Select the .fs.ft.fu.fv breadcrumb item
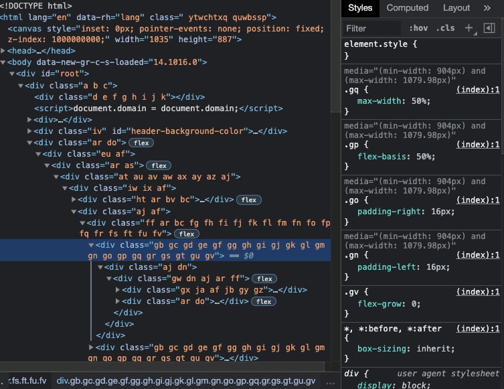 point(27,381)
